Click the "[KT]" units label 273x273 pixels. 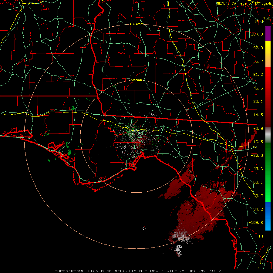tap(259, 21)
